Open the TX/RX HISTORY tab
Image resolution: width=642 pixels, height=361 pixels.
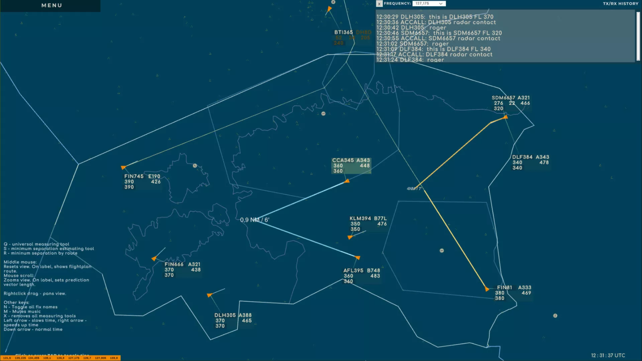coord(620,4)
